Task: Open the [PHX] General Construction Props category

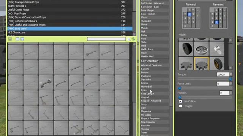Action: coord(70,17)
